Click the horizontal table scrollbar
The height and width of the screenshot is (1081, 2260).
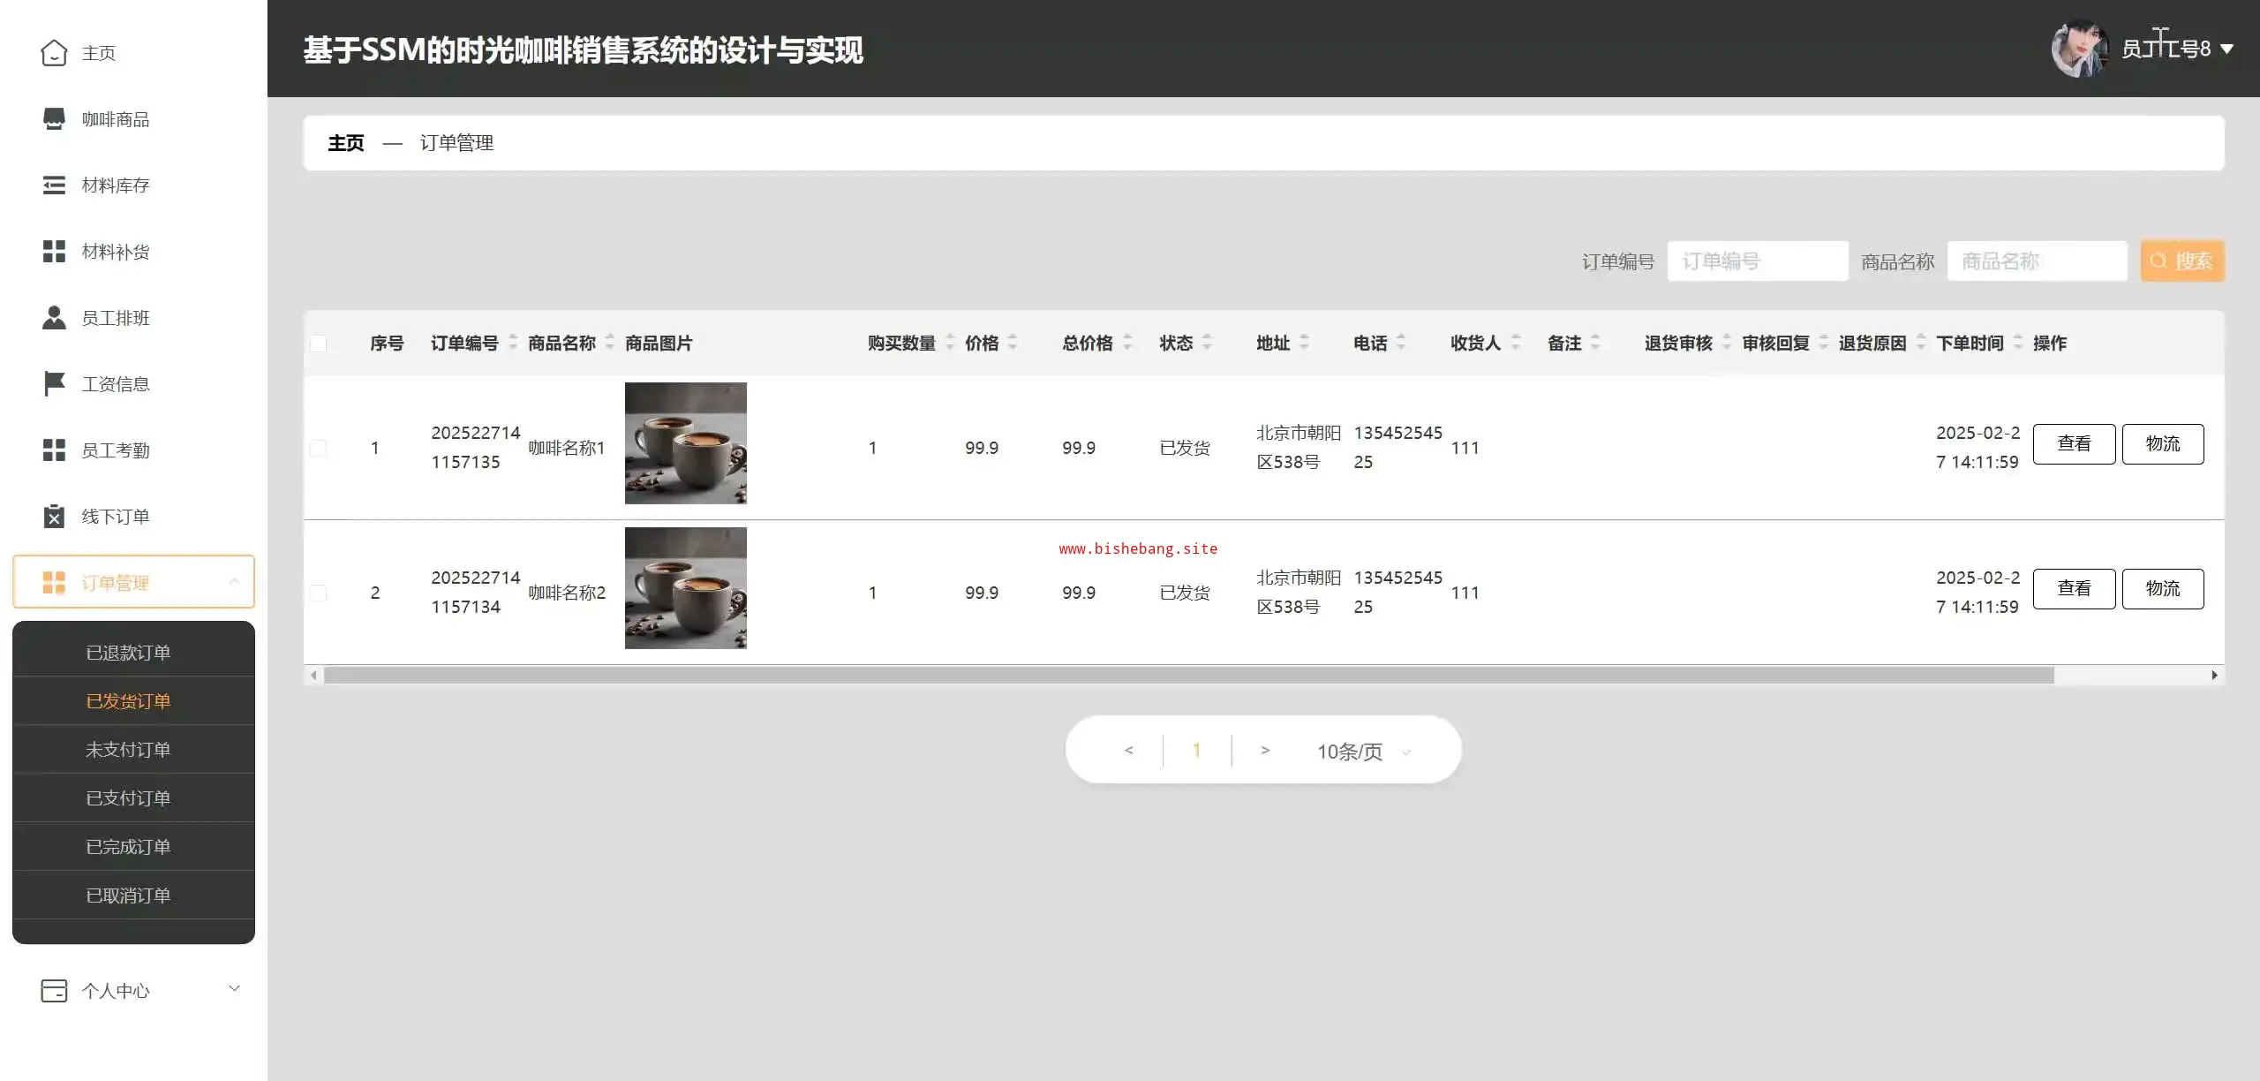[x=1187, y=676]
